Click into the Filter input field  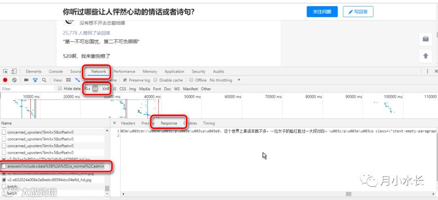click(28, 89)
